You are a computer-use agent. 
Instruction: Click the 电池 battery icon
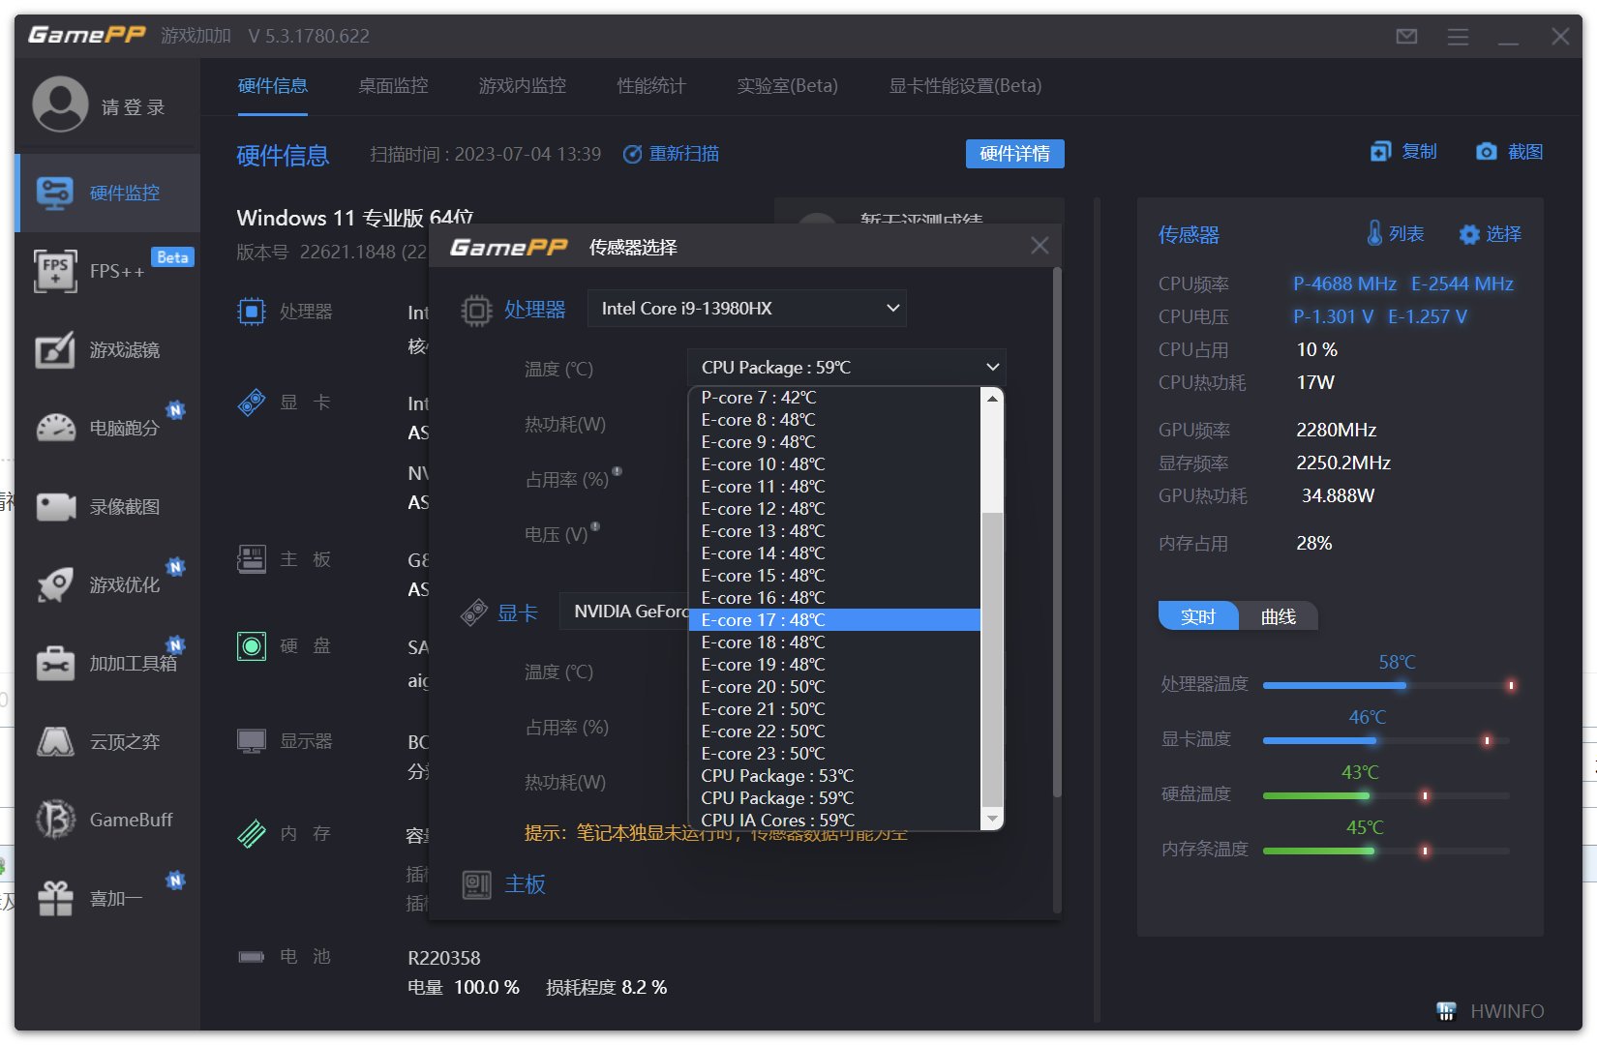pos(252,957)
